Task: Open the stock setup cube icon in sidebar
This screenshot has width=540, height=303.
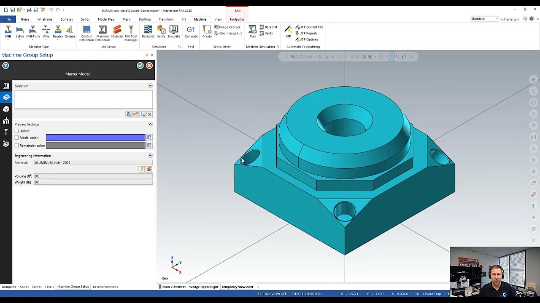Action: (6, 109)
